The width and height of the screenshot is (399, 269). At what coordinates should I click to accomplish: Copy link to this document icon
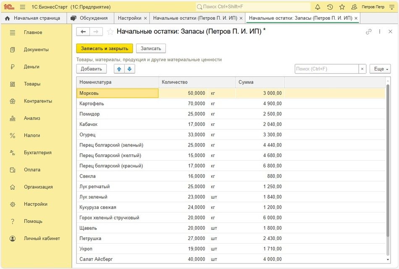369,31
